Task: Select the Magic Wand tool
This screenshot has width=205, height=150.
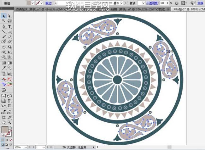Action: (4, 21)
